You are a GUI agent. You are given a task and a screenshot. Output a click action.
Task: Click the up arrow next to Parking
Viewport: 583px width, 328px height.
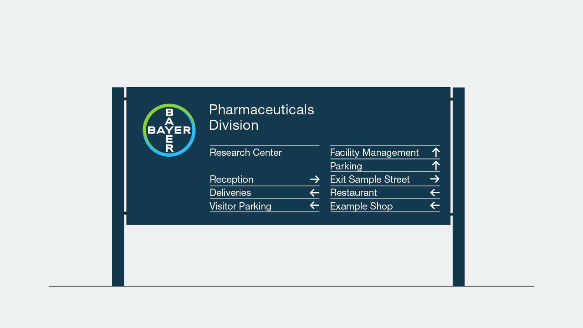(x=436, y=166)
